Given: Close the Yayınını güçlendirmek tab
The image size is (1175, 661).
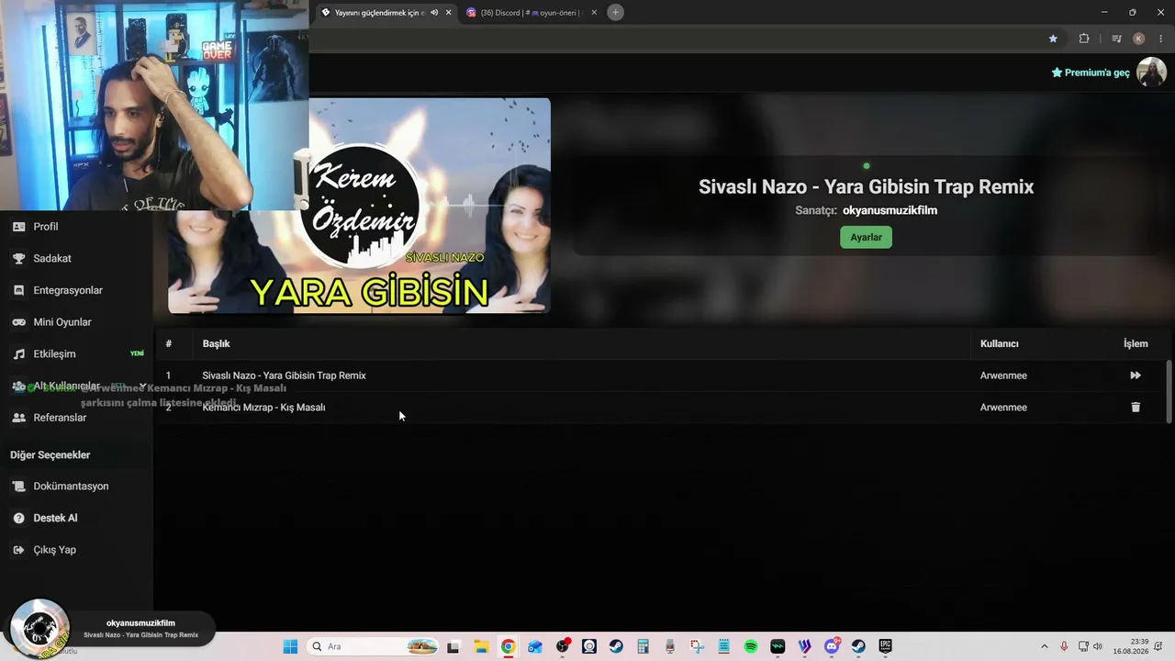Looking at the screenshot, I should point(448,13).
